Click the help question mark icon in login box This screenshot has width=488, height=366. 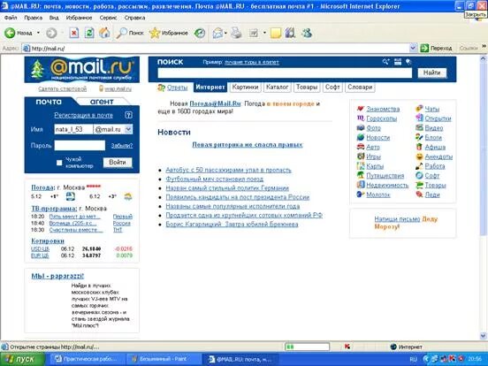point(128,115)
